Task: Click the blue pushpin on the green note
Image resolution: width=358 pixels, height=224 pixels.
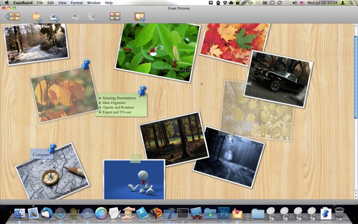Action: (x=142, y=90)
